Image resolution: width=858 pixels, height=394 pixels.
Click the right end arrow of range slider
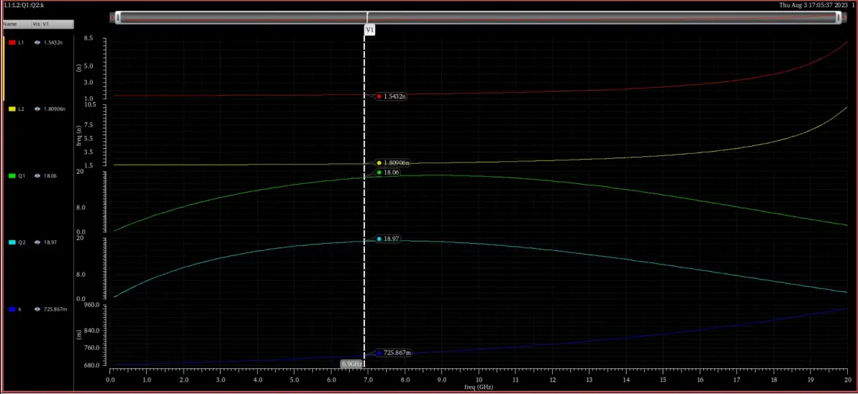point(845,17)
